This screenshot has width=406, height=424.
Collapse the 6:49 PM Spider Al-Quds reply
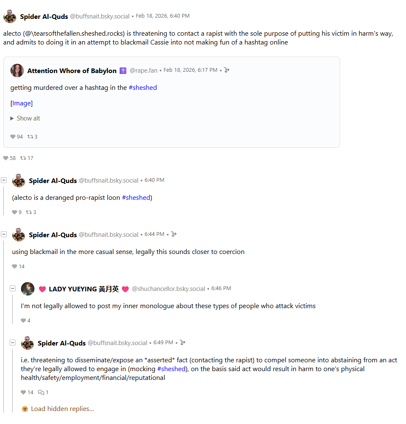tap(13, 343)
